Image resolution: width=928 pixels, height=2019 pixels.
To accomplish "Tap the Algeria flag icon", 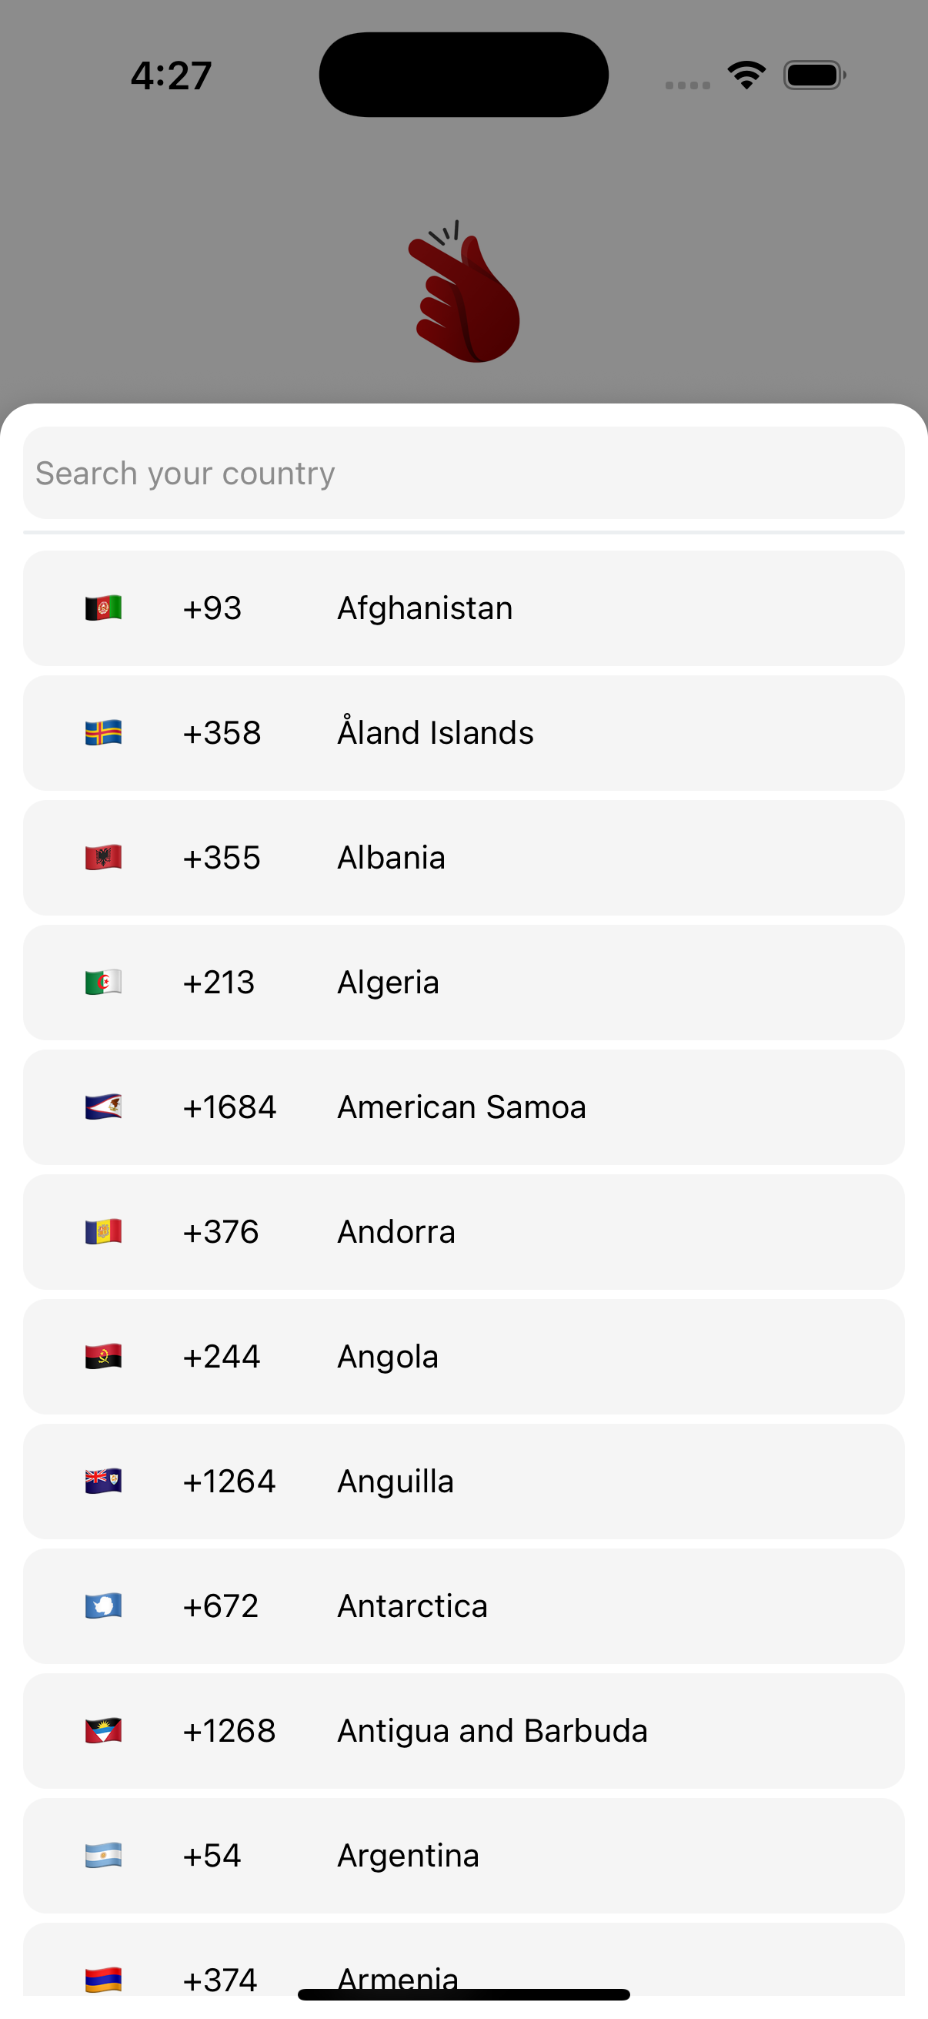I will tap(103, 982).
